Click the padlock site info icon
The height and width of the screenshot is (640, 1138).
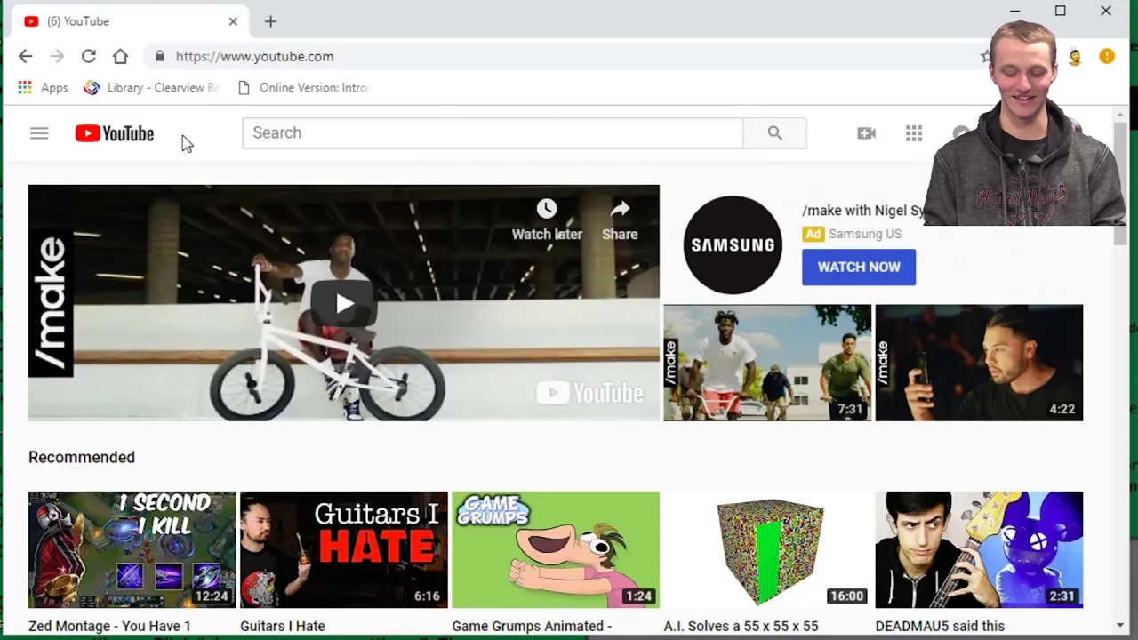(x=159, y=57)
